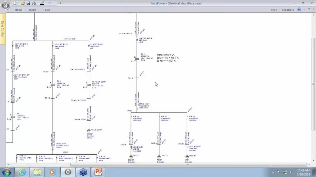
Task: Select the SUB 3-2 breaker label
Action: [165, 118]
